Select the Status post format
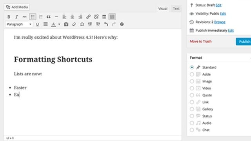This screenshot has width=251, height=141. click(x=192, y=116)
